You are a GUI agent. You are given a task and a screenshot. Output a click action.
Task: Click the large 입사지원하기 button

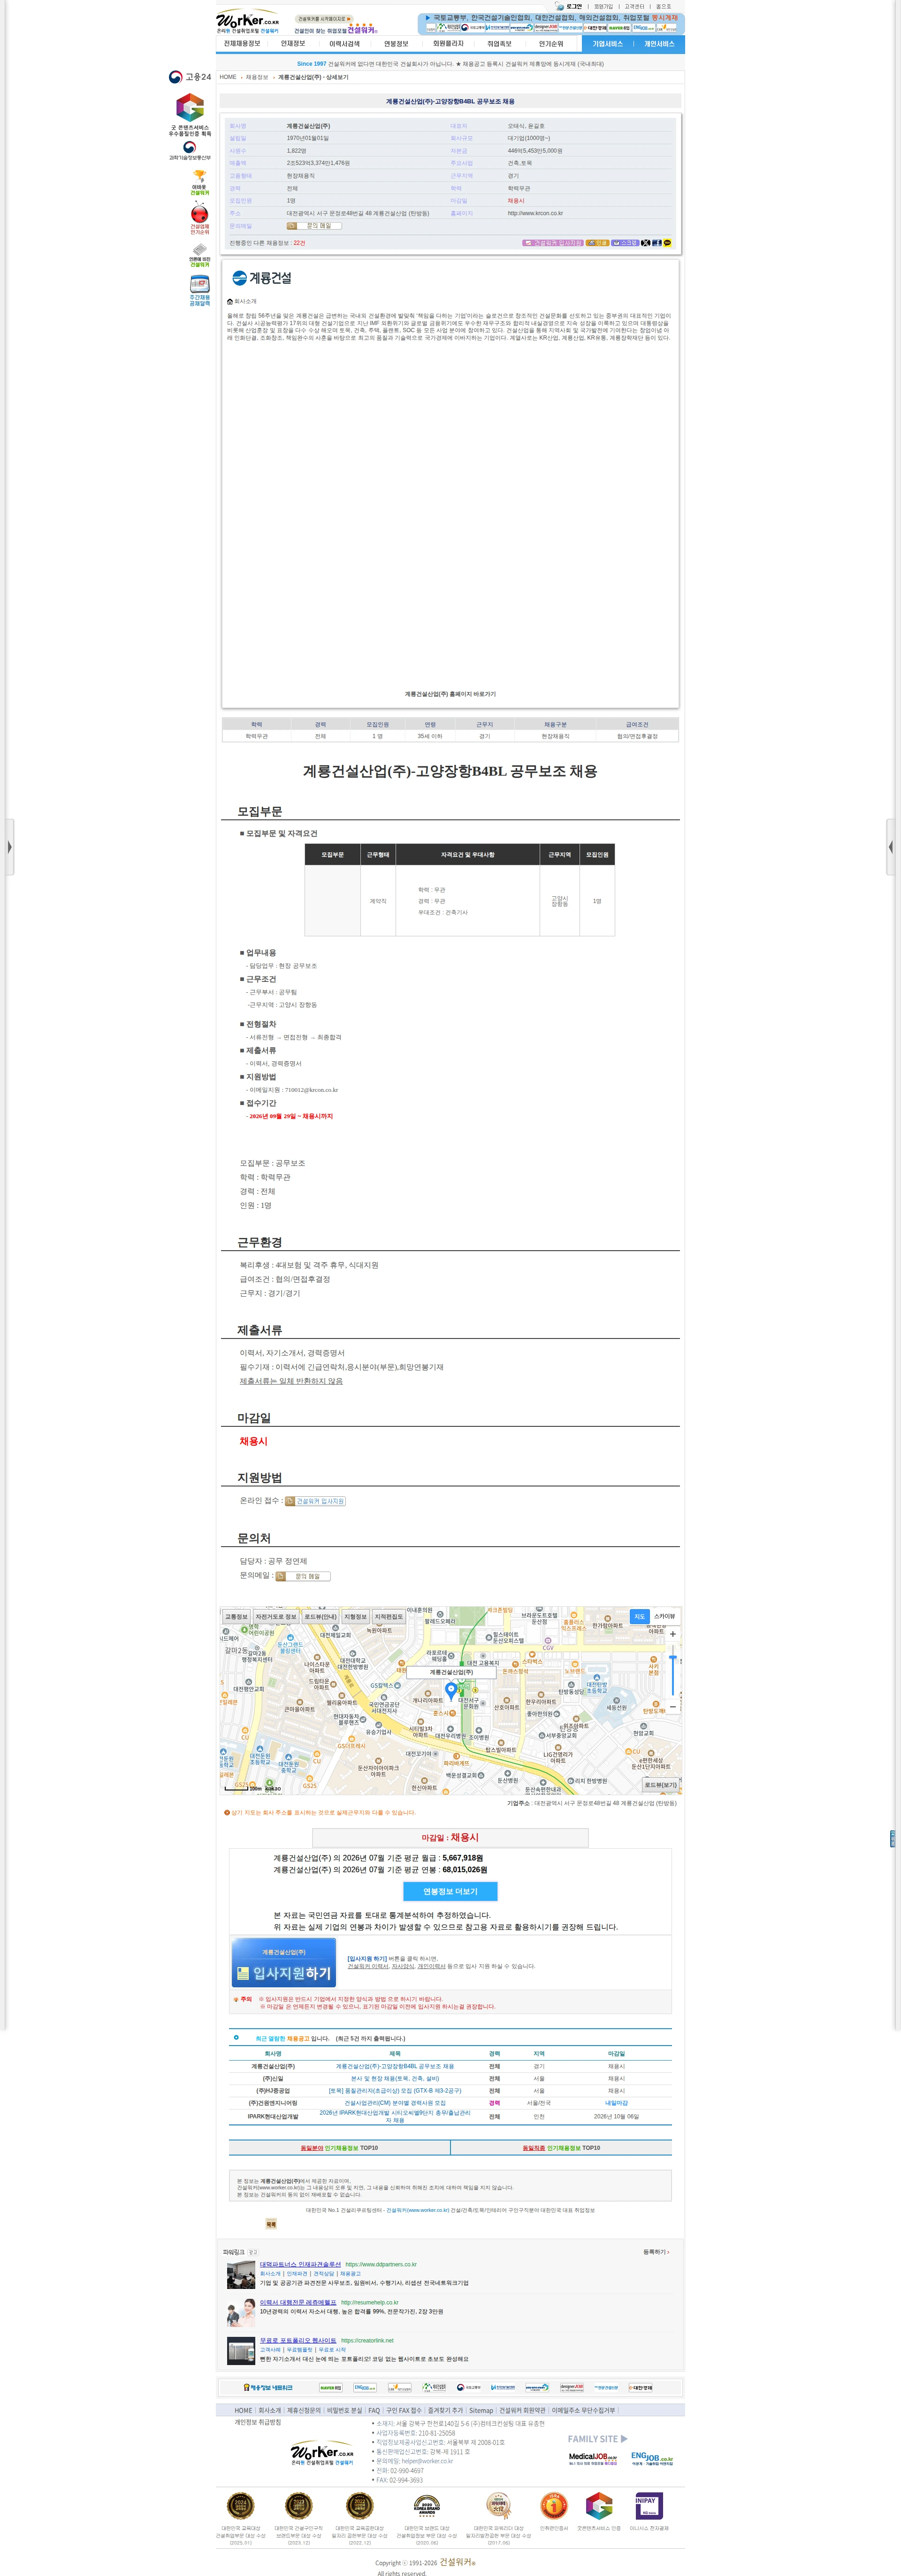coord(284,1964)
